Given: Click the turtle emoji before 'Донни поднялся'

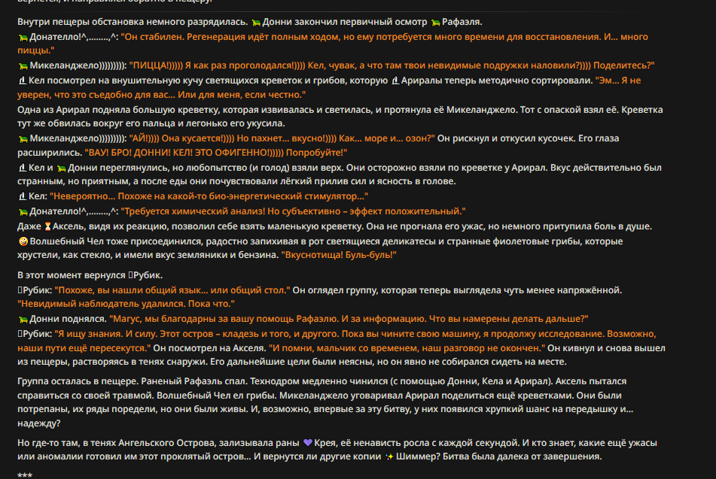Looking at the screenshot, I should tap(23, 320).
